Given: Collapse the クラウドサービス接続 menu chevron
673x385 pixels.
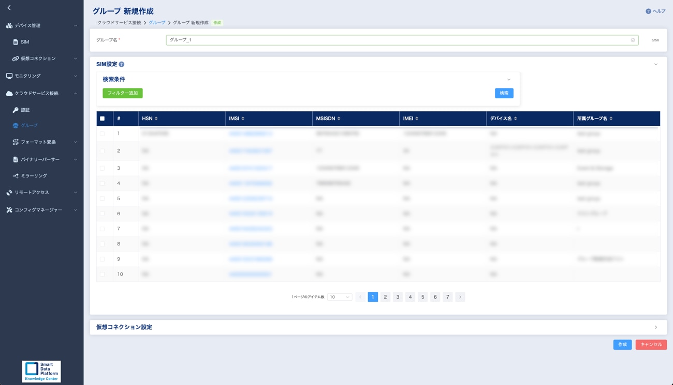Looking at the screenshot, I should (76, 94).
